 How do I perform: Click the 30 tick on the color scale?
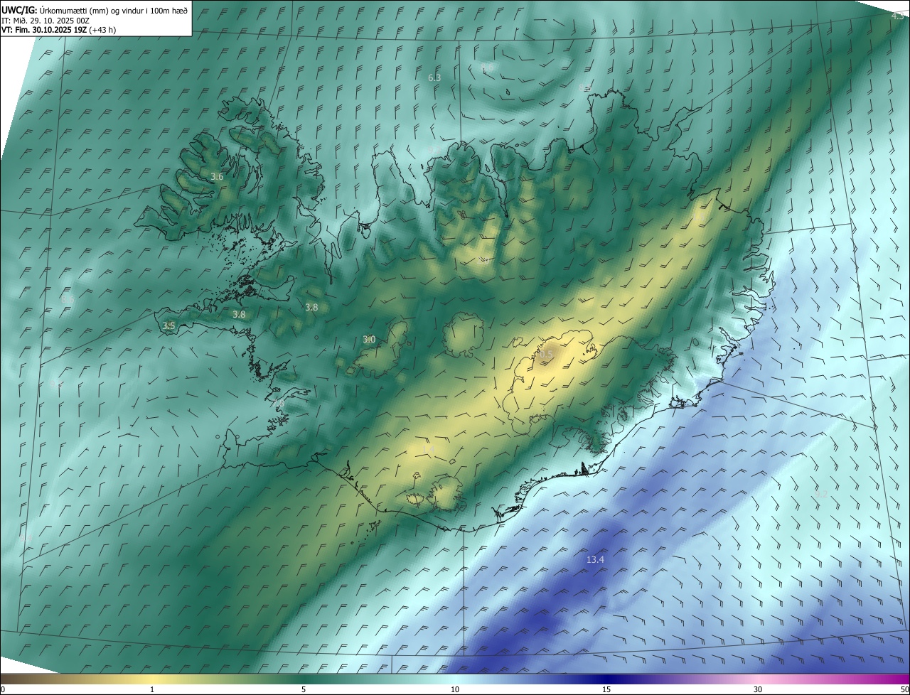coord(758,689)
